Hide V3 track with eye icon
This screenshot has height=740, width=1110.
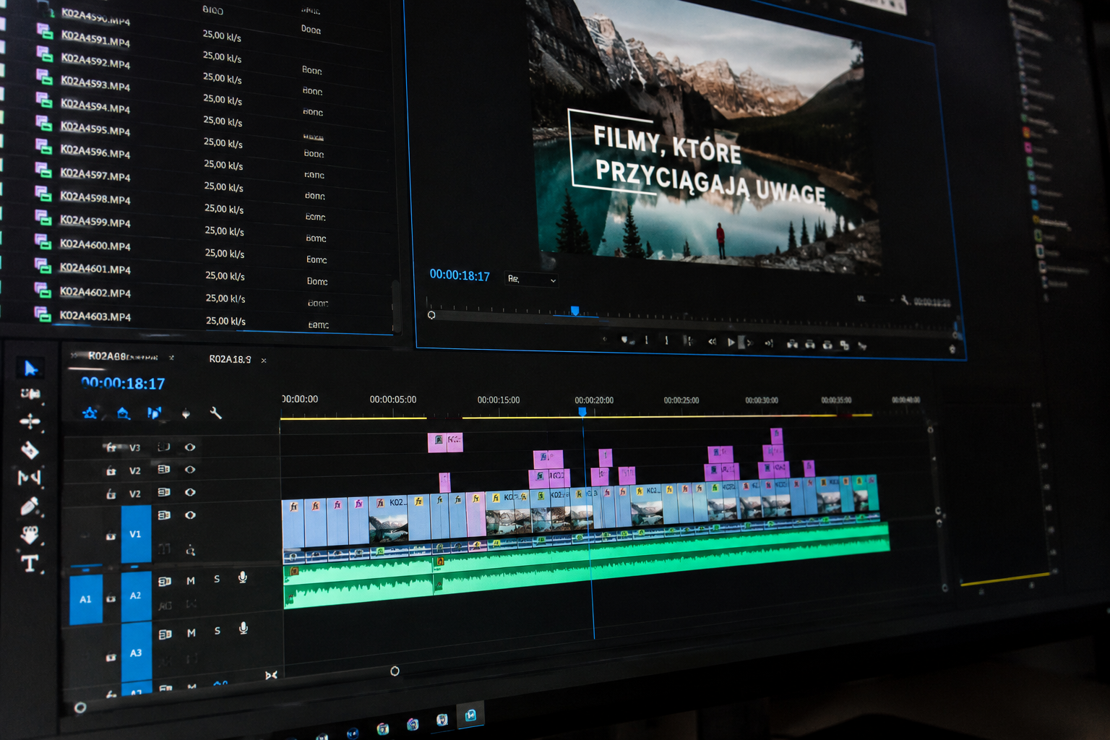190,447
